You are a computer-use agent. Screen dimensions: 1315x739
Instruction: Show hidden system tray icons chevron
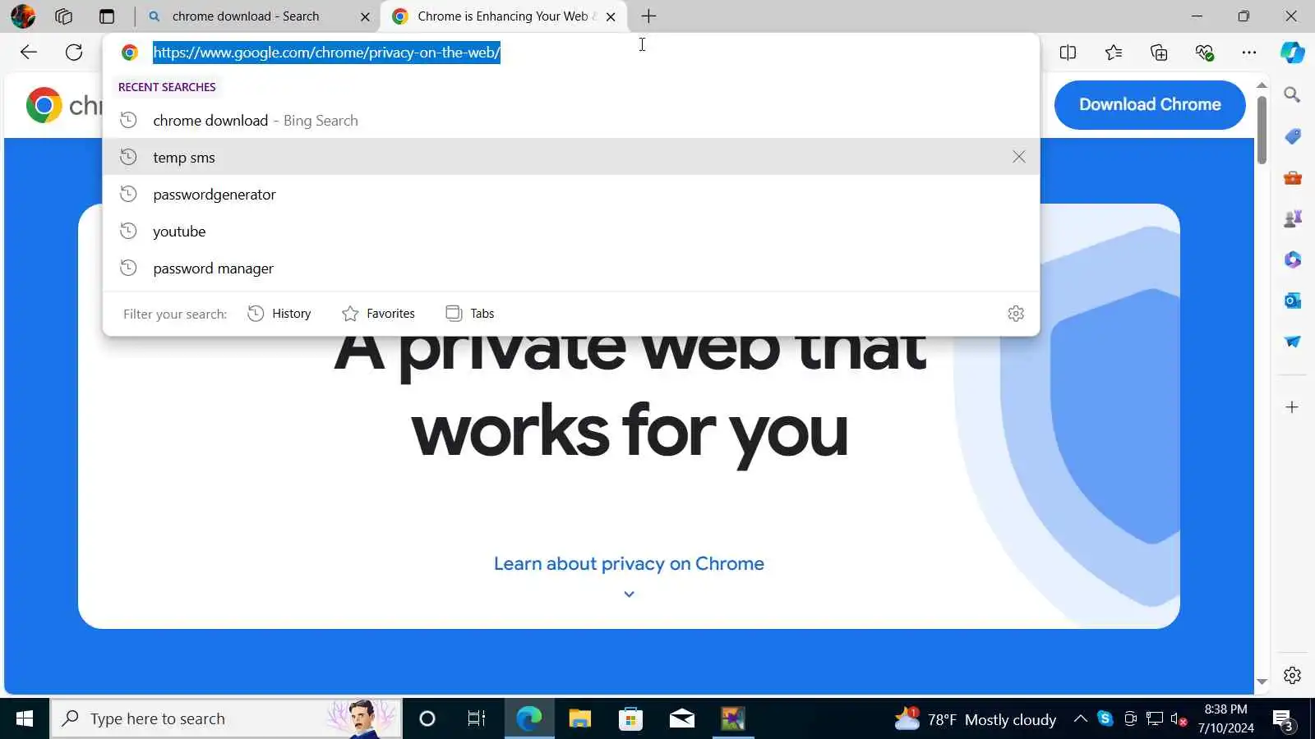(x=1081, y=719)
